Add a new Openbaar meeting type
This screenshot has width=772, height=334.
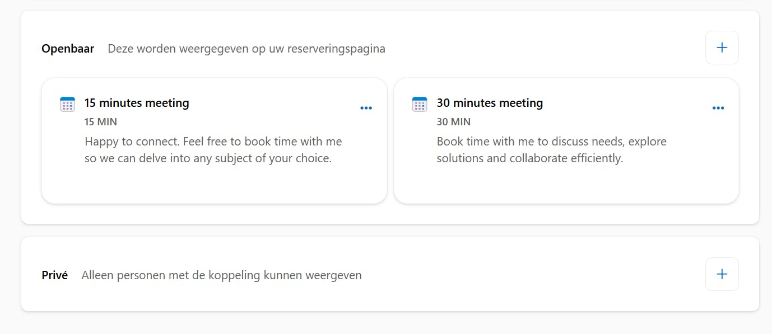[722, 48]
